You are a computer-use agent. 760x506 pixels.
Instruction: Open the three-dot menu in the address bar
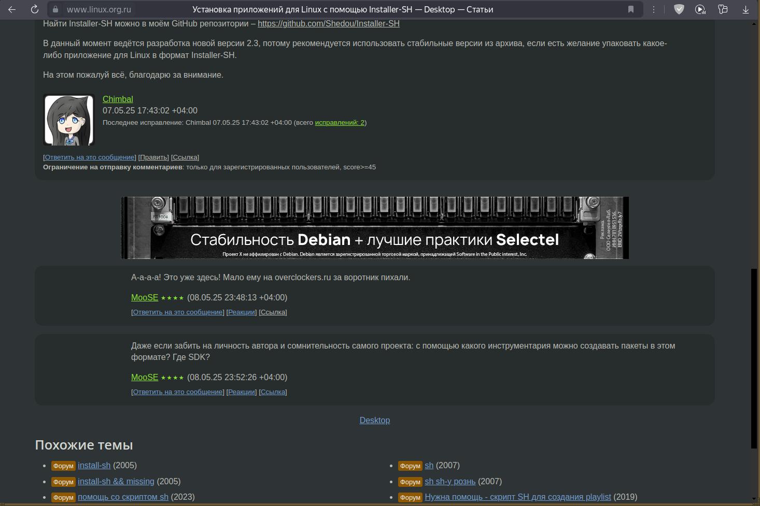[x=654, y=9]
